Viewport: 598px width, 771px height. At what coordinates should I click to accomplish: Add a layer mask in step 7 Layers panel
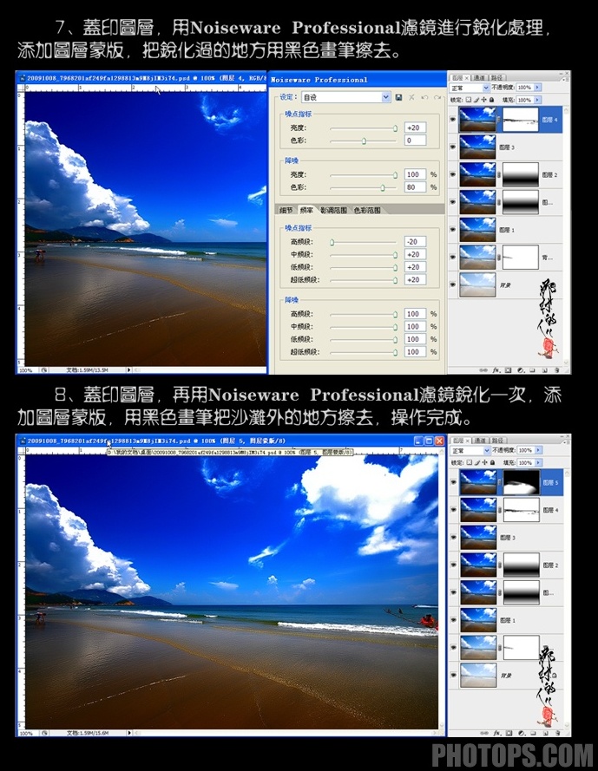(x=508, y=369)
